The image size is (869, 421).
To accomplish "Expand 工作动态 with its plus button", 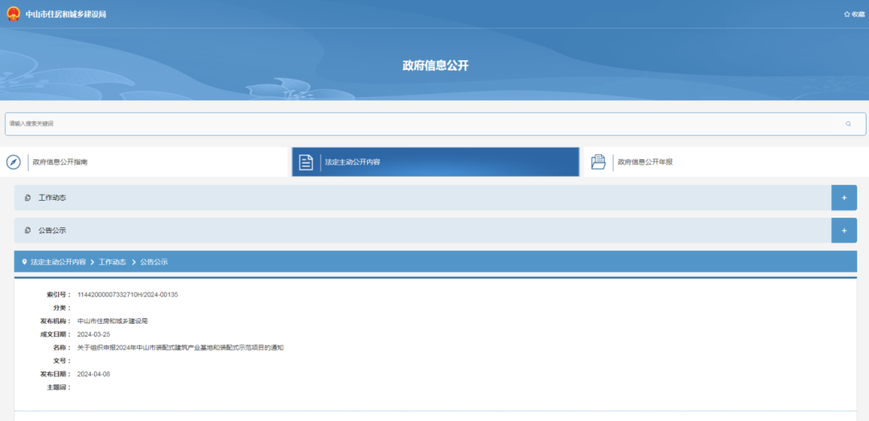I will [x=844, y=198].
